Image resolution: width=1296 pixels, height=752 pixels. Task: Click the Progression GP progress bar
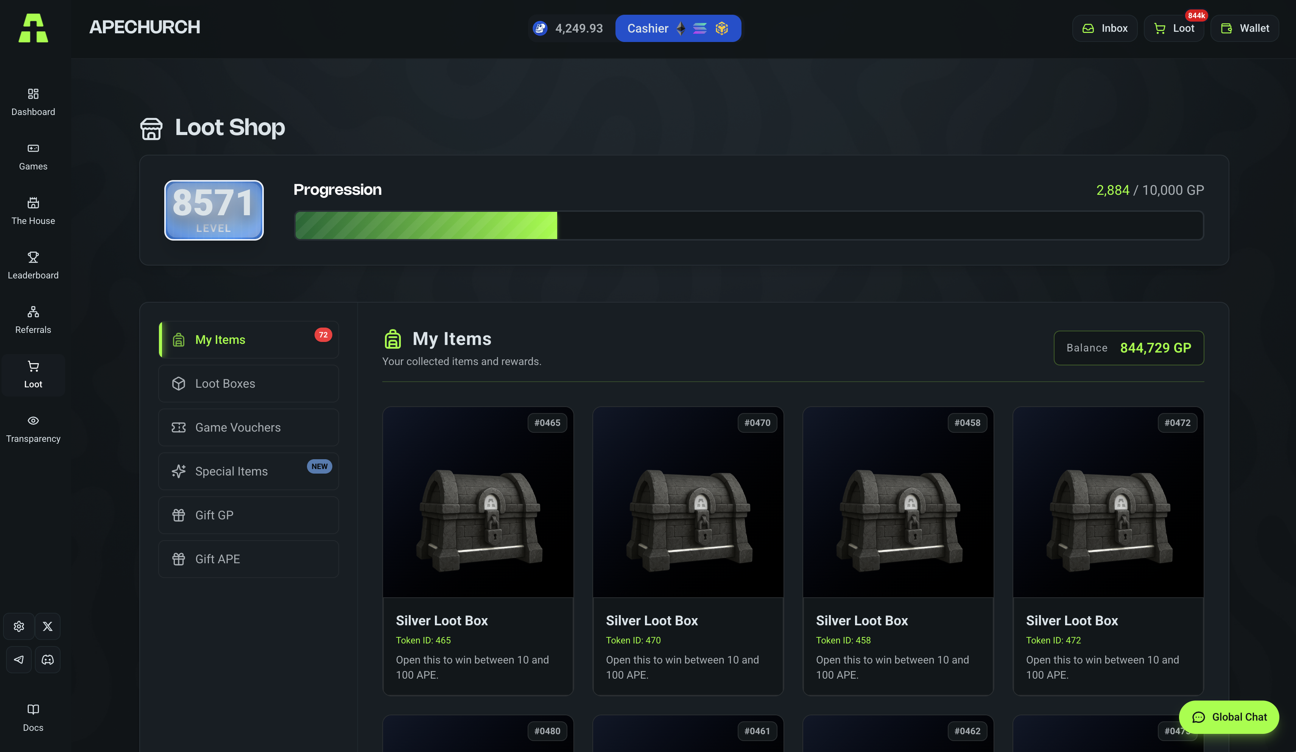point(748,225)
